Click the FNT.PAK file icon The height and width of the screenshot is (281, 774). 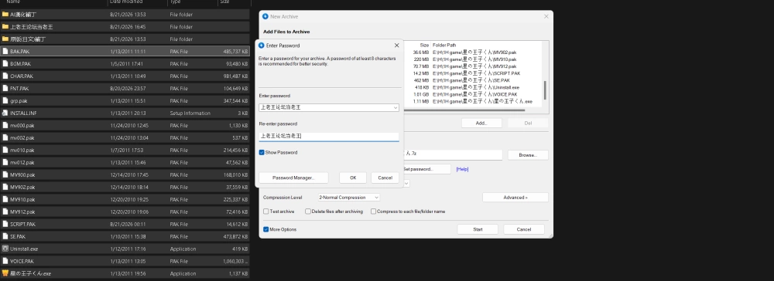coord(5,89)
